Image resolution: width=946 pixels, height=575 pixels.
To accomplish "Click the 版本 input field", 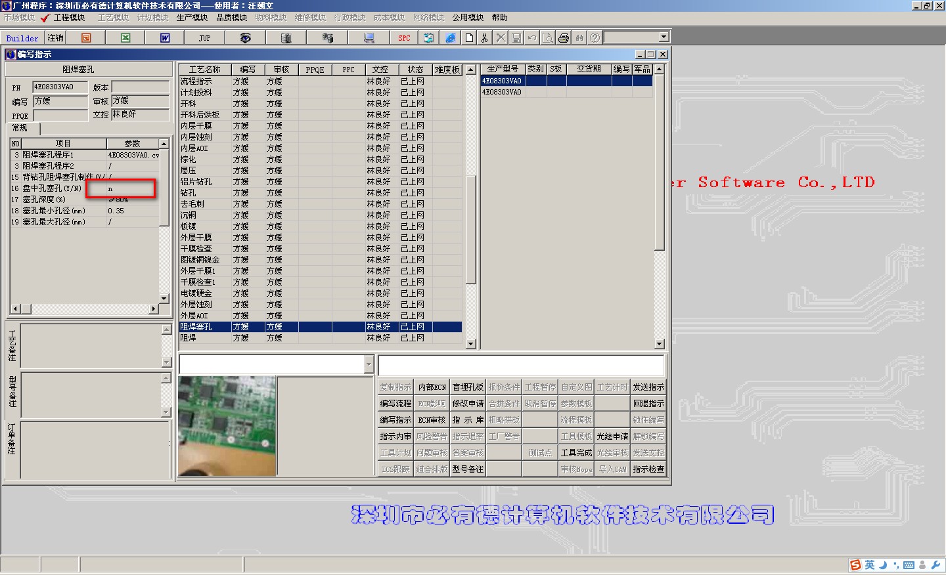I will click(140, 87).
